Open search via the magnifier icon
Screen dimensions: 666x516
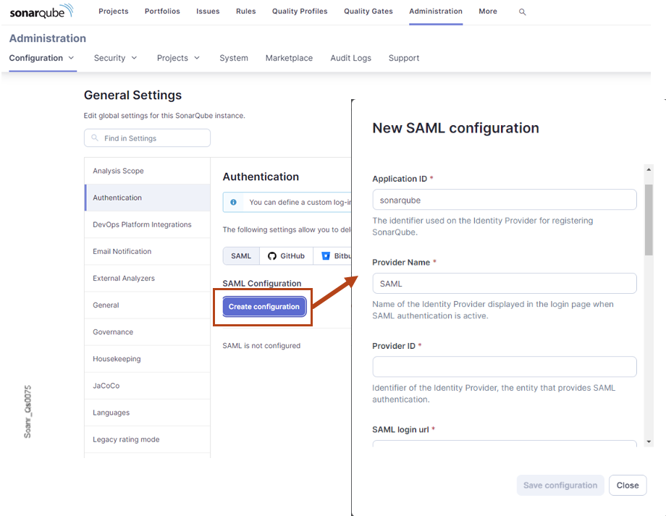pyautogui.click(x=522, y=12)
